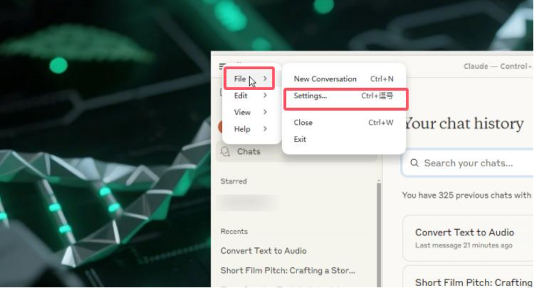Expand the Edit submenu arrow

(x=265, y=95)
